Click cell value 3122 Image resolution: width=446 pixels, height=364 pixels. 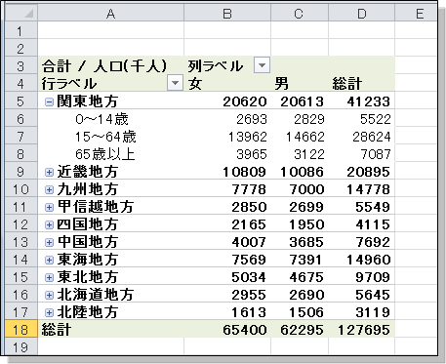pos(309,154)
